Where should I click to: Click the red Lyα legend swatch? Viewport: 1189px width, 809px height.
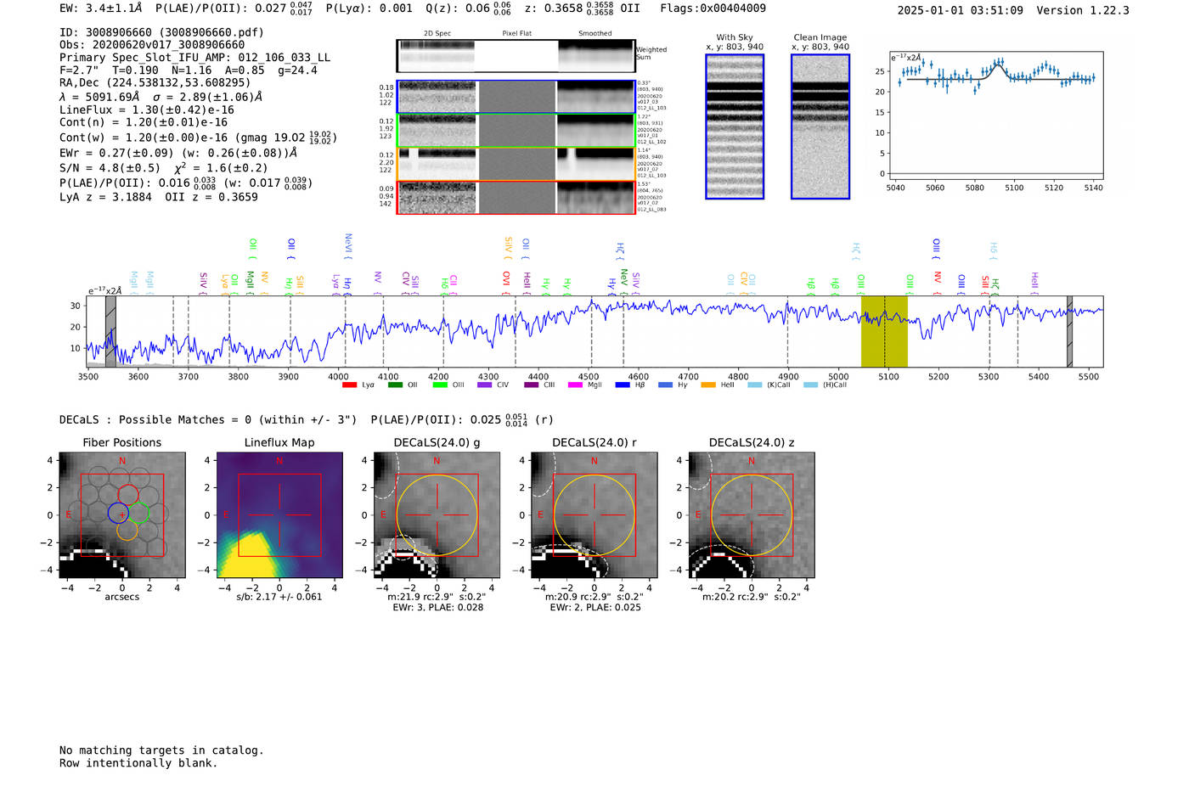coord(349,385)
